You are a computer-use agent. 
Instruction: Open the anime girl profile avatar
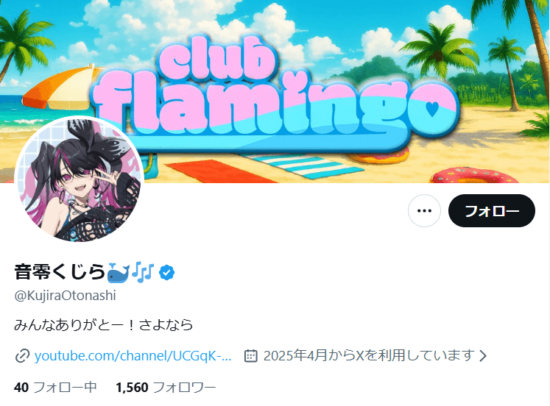(x=80, y=179)
